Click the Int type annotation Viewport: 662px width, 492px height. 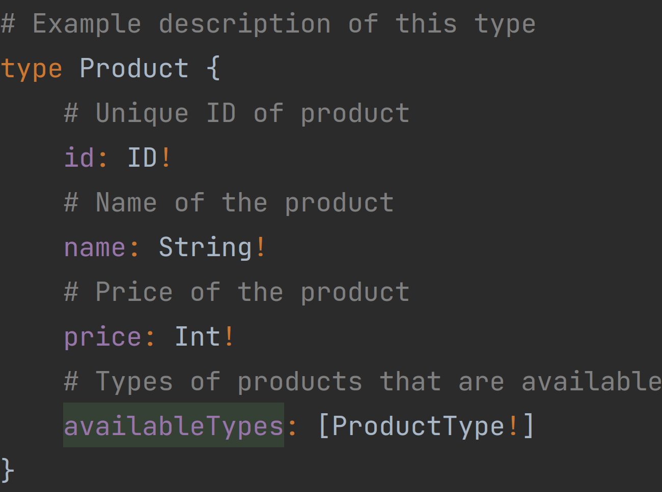(x=198, y=337)
